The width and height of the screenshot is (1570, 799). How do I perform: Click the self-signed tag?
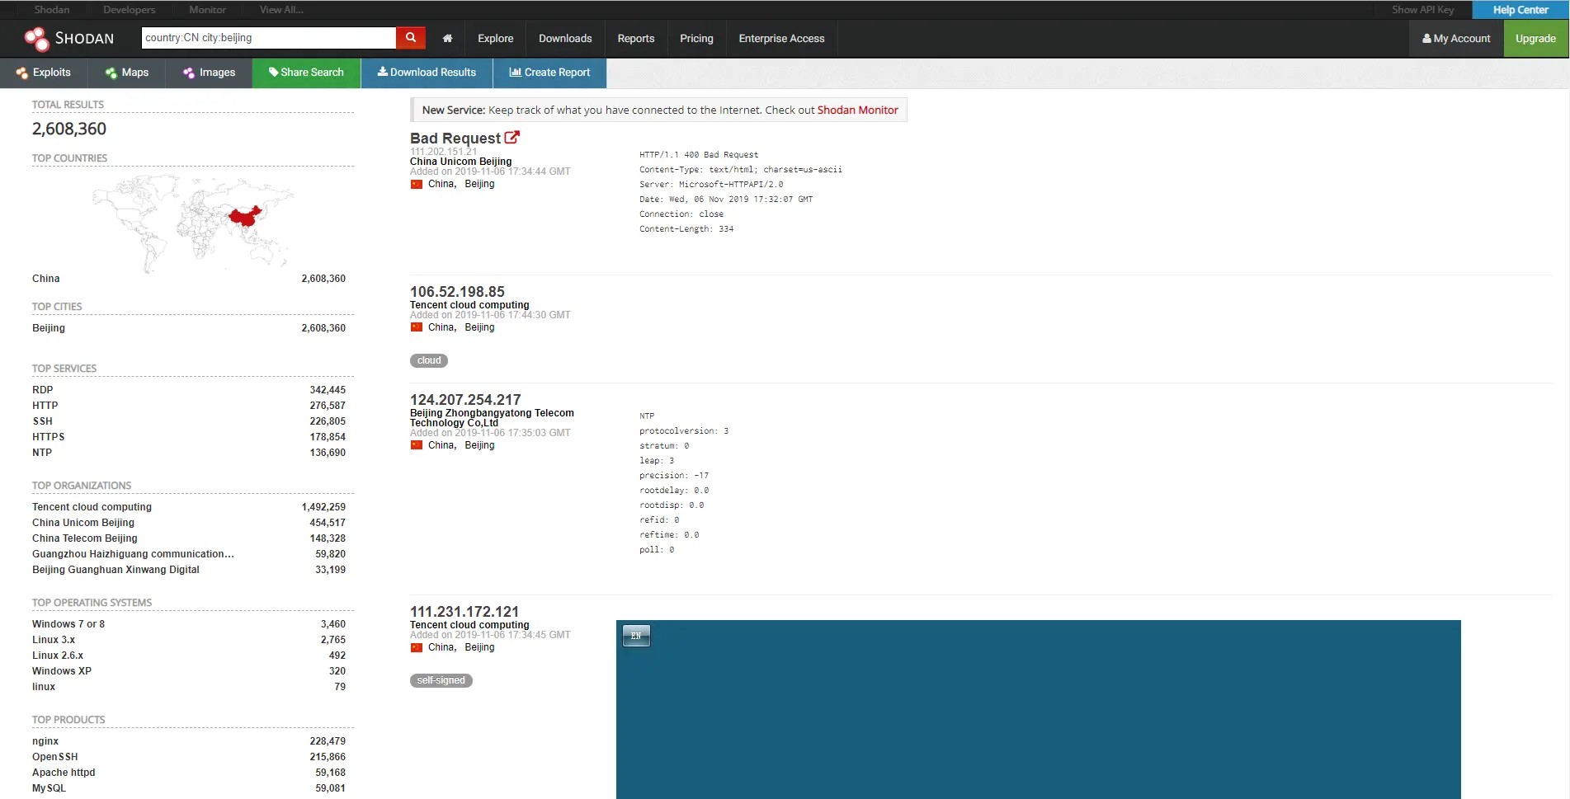click(441, 680)
